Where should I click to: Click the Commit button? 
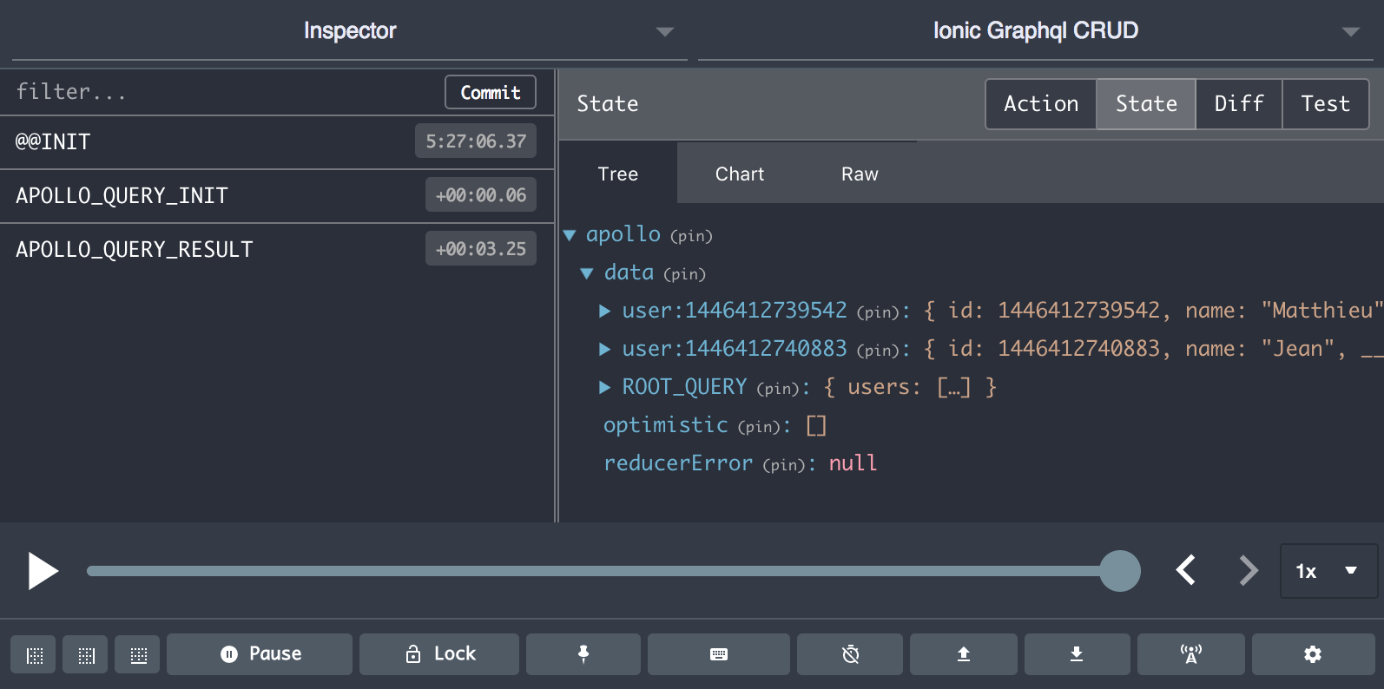[x=491, y=92]
